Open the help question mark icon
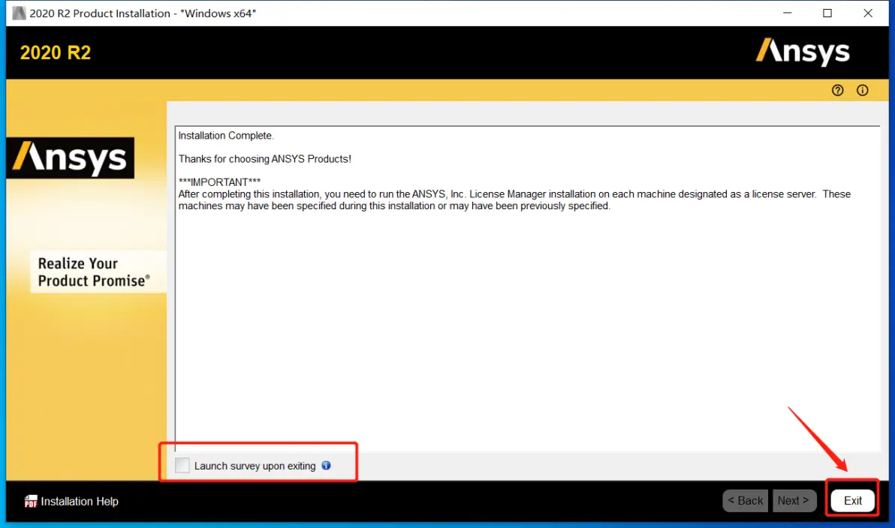The height and width of the screenshot is (528, 895). (837, 90)
